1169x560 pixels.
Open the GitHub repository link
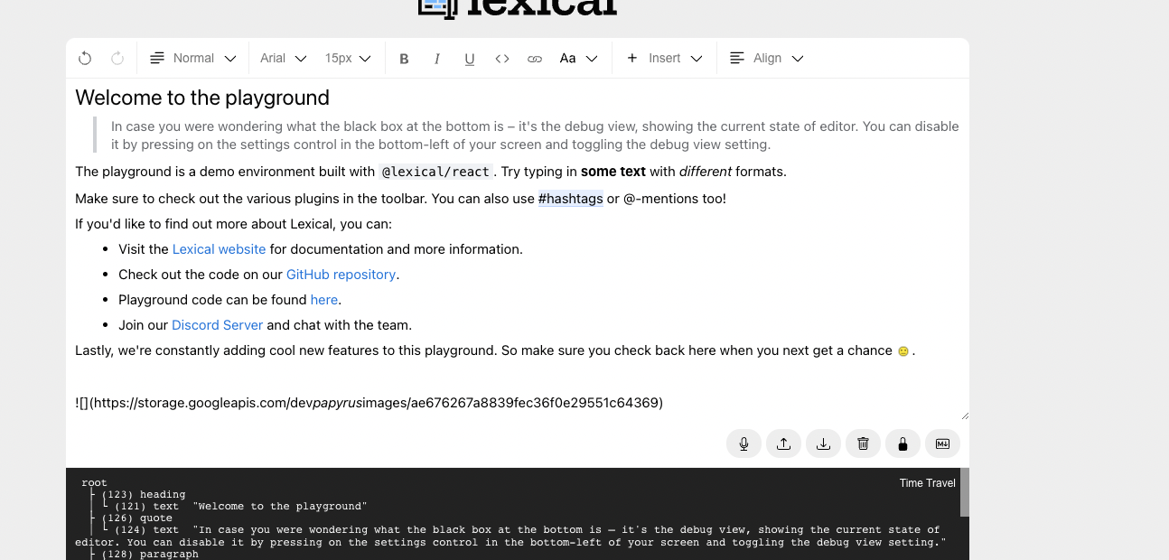[x=341, y=275]
